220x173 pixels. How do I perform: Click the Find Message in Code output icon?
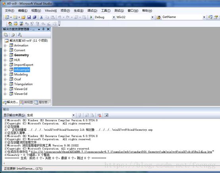click(x=79, y=115)
